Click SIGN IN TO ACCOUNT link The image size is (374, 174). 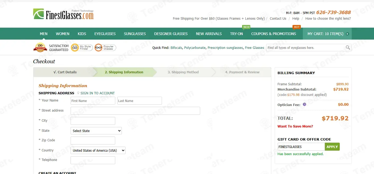click(98, 93)
